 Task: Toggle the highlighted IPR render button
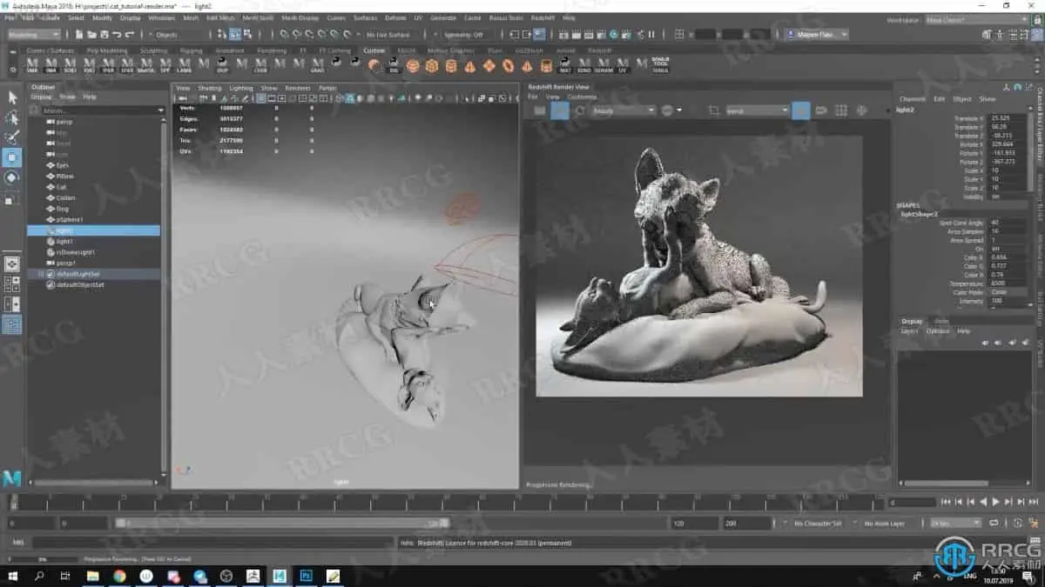[x=560, y=110]
